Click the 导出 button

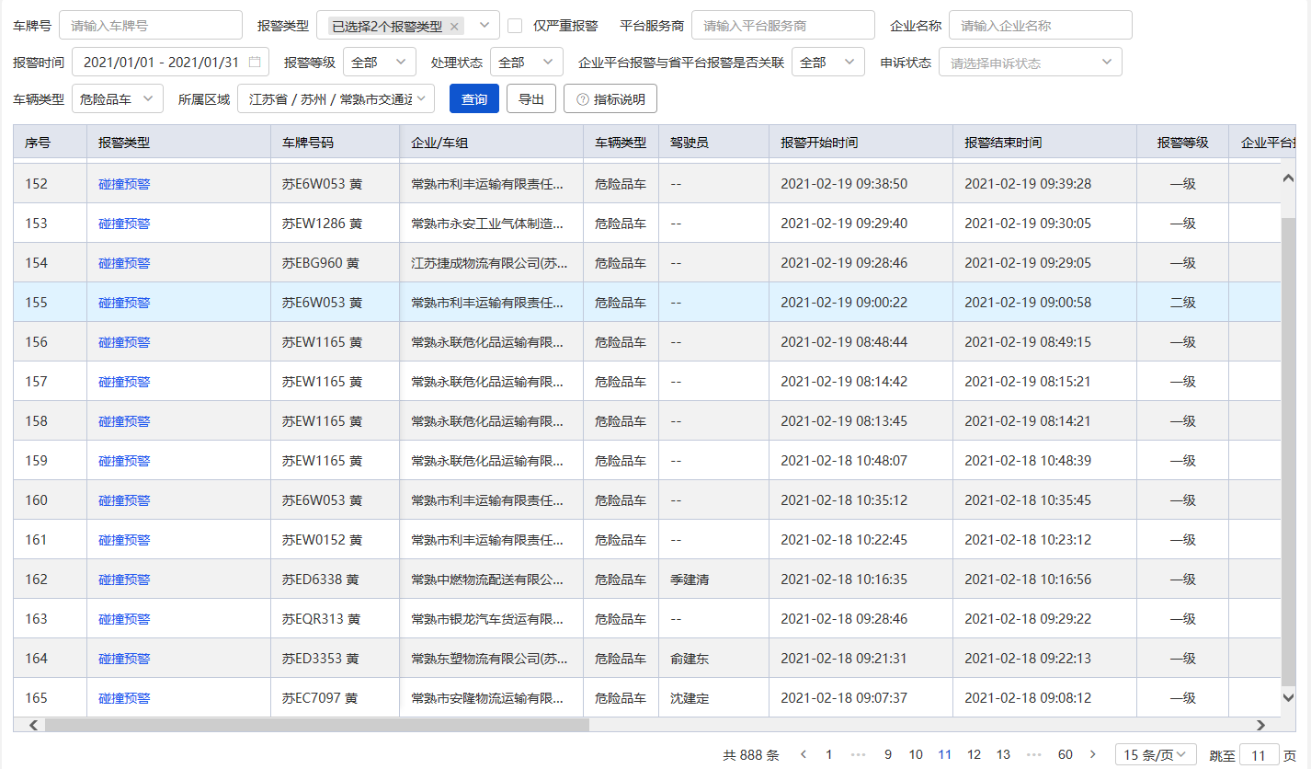click(531, 98)
